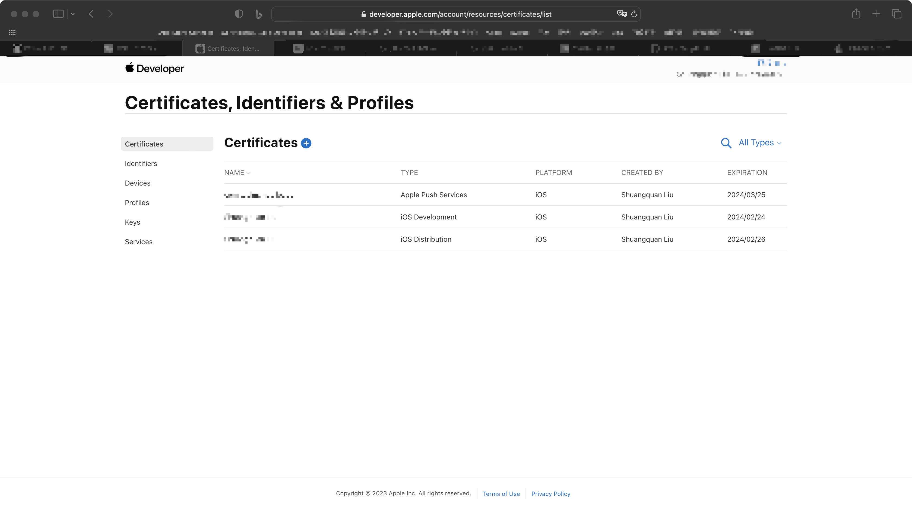Click the site lock icon in address bar
Viewport: 912px width, 510px height.
pyautogui.click(x=363, y=14)
